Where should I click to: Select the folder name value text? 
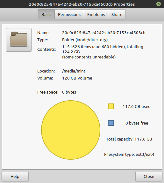click(x=104, y=33)
